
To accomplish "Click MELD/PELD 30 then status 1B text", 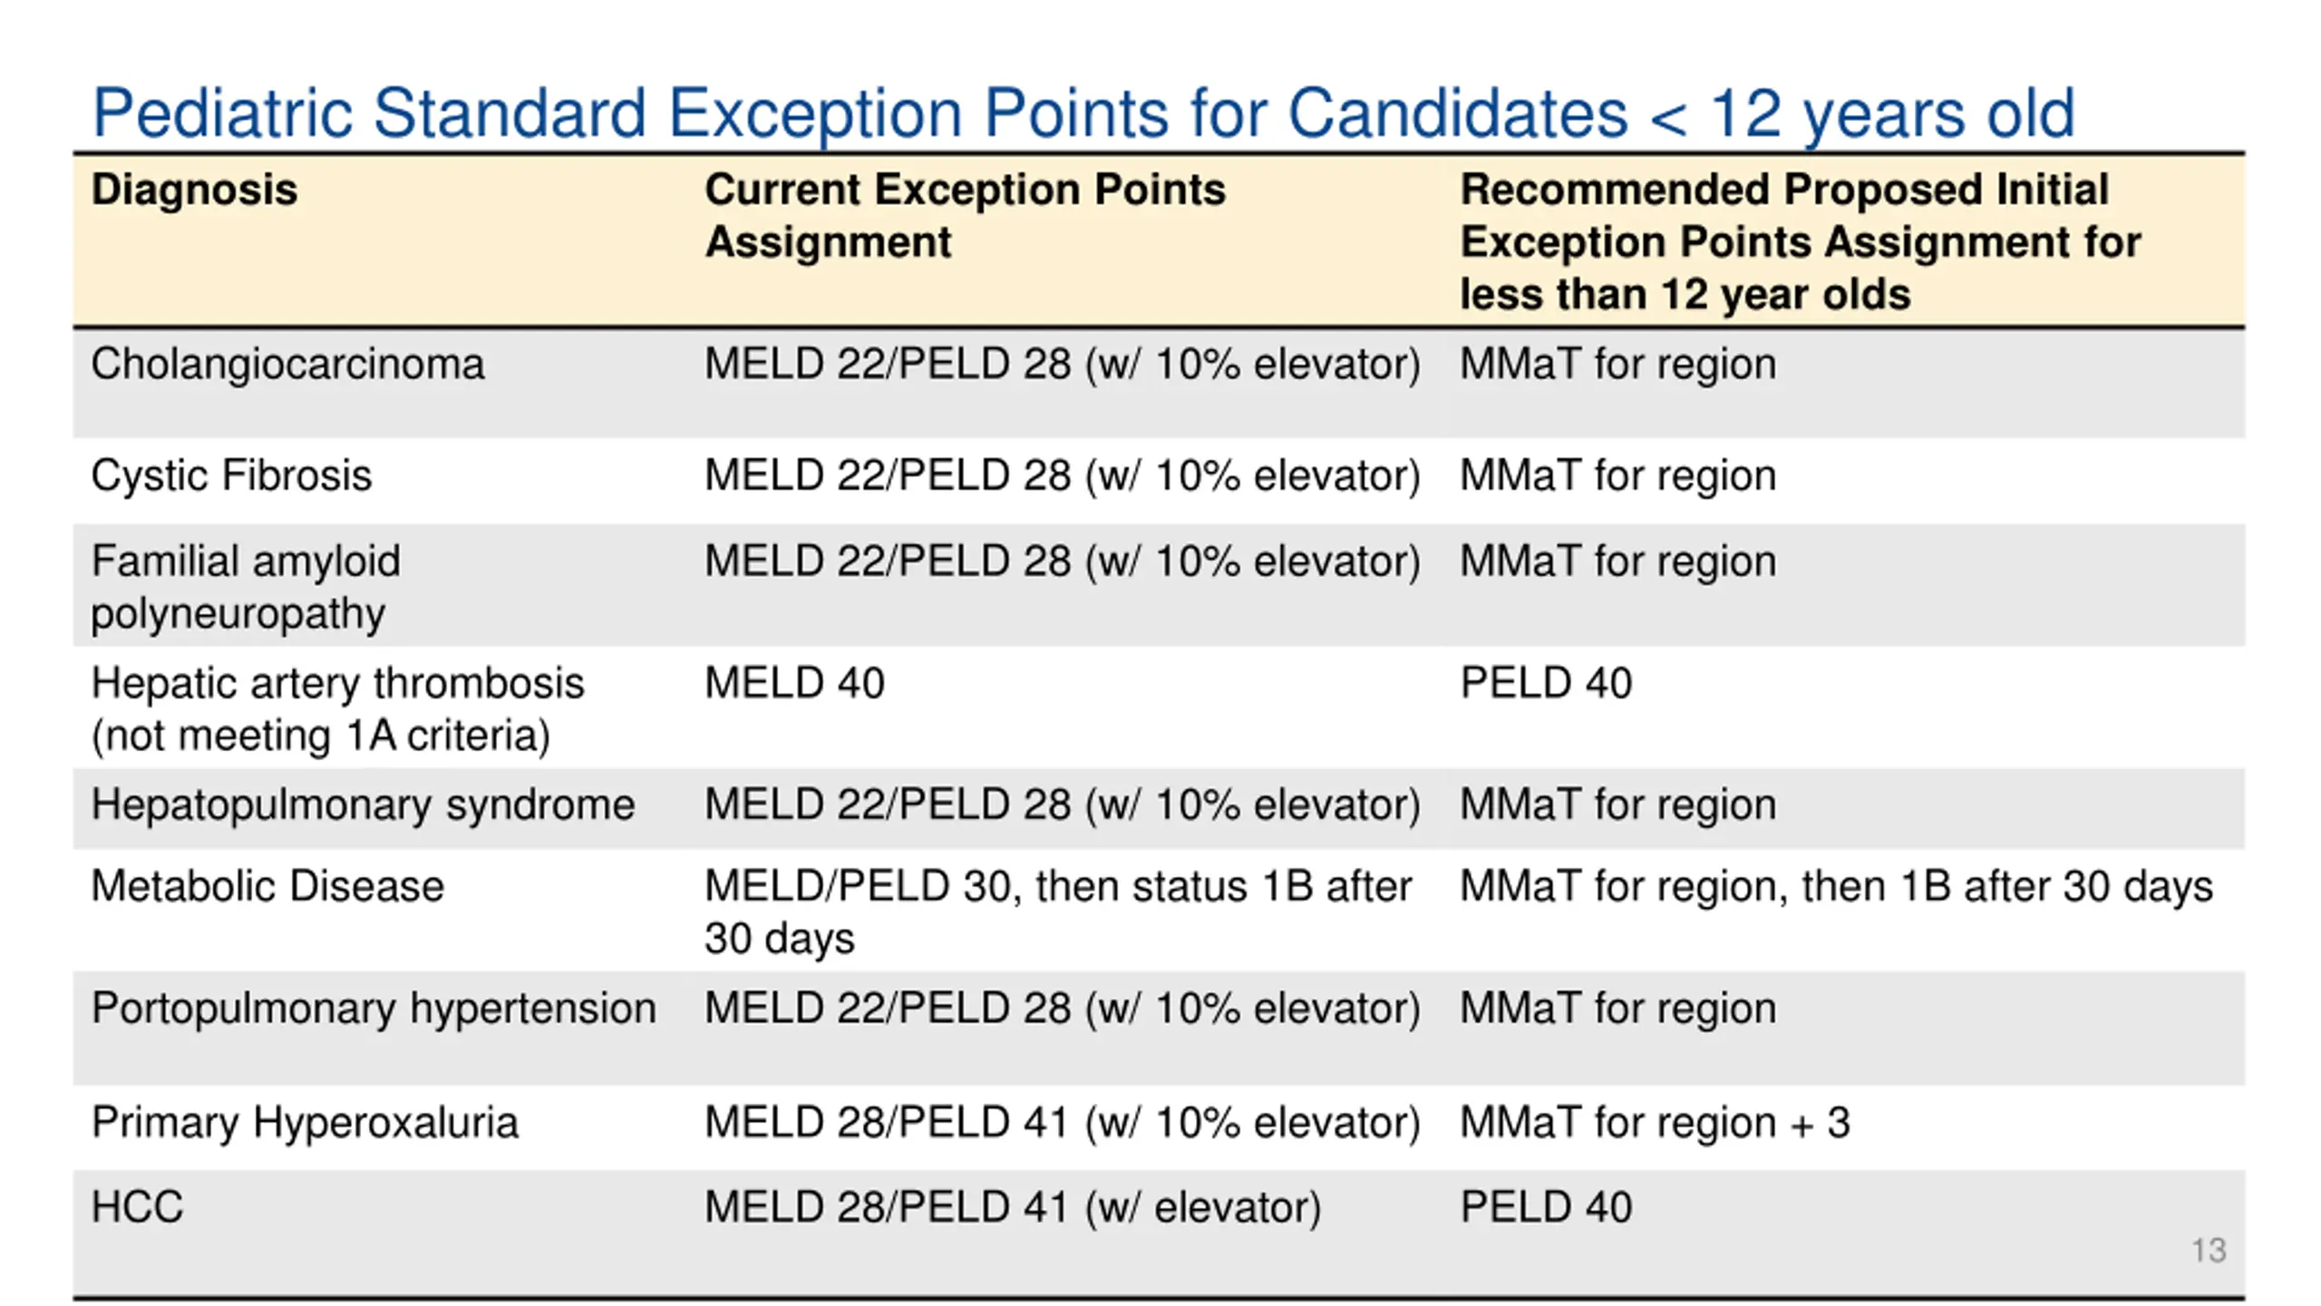I will [1058, 912].
